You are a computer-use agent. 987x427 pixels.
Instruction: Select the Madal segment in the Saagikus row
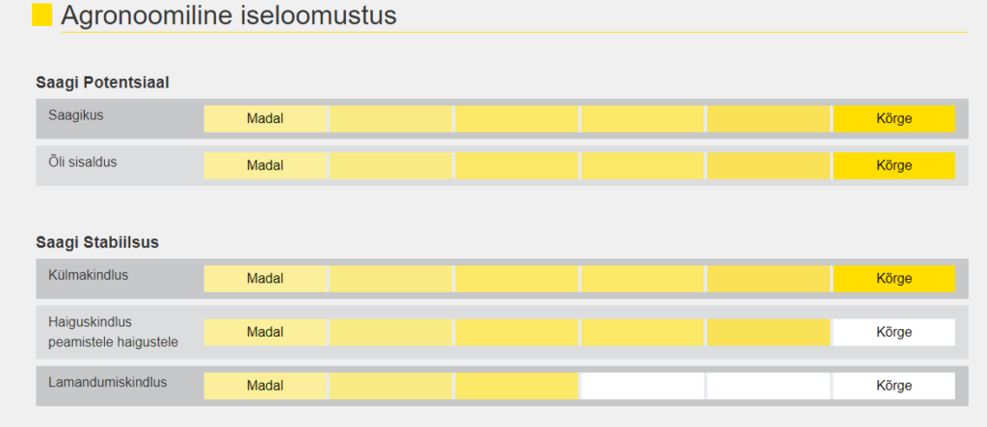pyautogui.click(x=265, y=118)
